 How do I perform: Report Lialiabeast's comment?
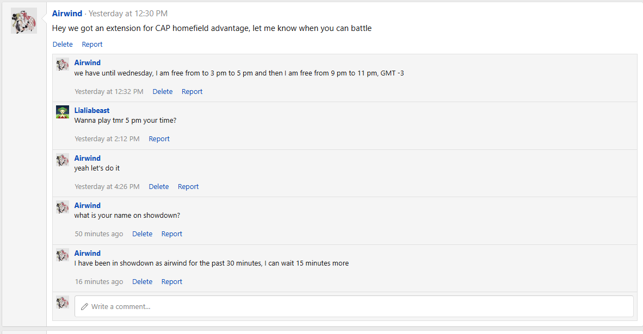coord(159,139)
